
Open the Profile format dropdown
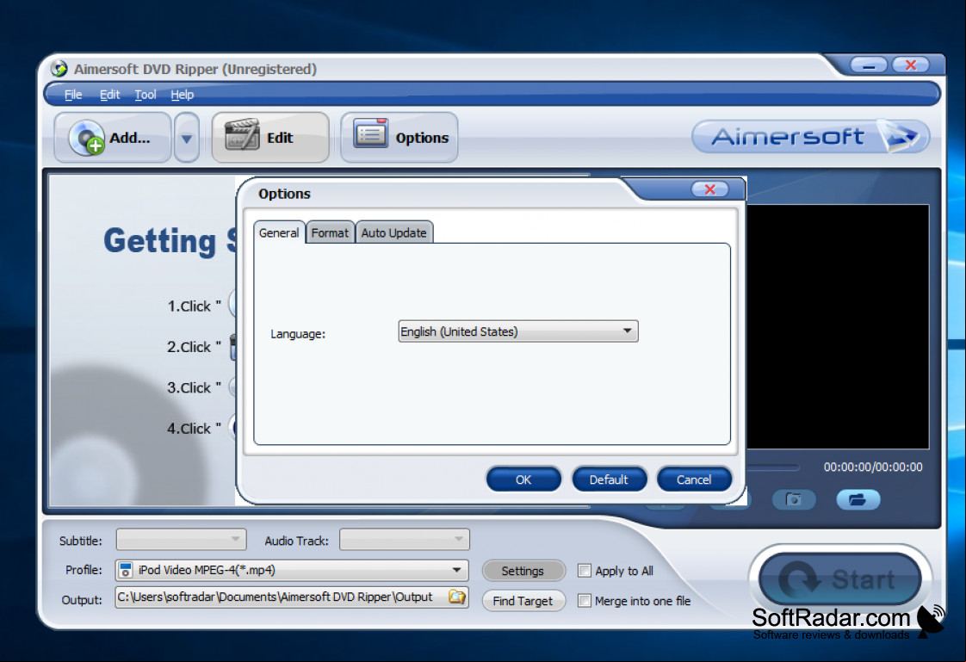pyautogui.click(x=292, y=570)
